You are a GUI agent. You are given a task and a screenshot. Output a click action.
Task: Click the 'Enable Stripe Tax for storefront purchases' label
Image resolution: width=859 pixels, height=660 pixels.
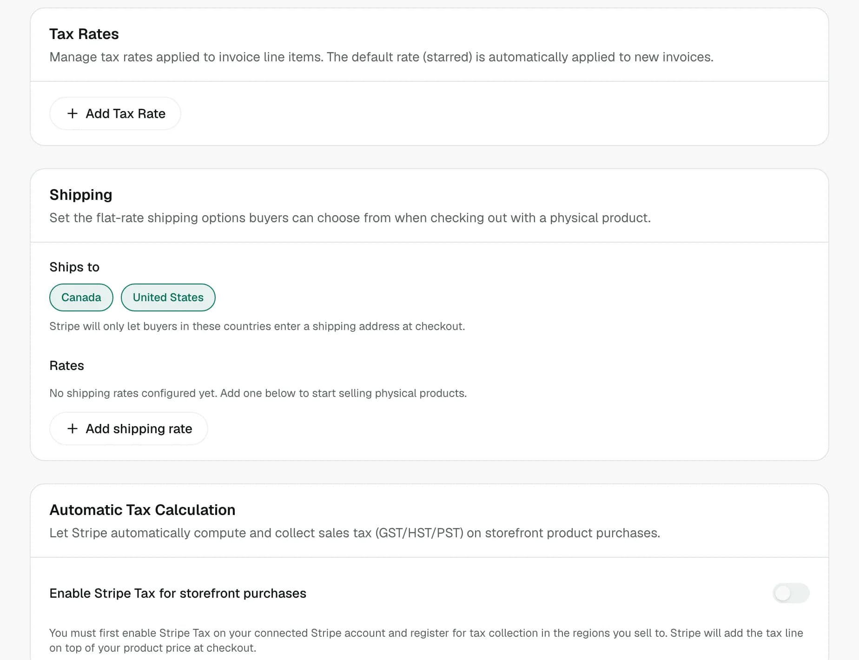click(178, 593)
